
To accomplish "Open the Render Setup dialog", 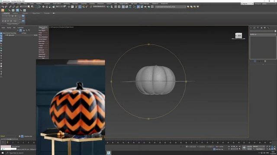I will tap(138, 7).
